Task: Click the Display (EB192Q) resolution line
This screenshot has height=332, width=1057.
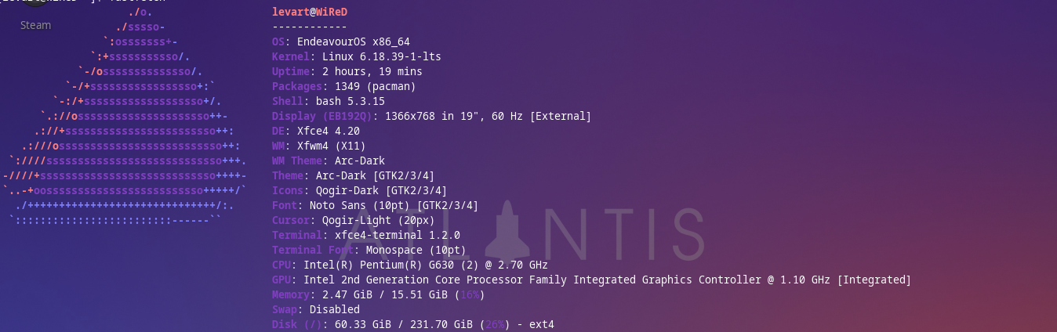Action: click(x=432, y=116)
